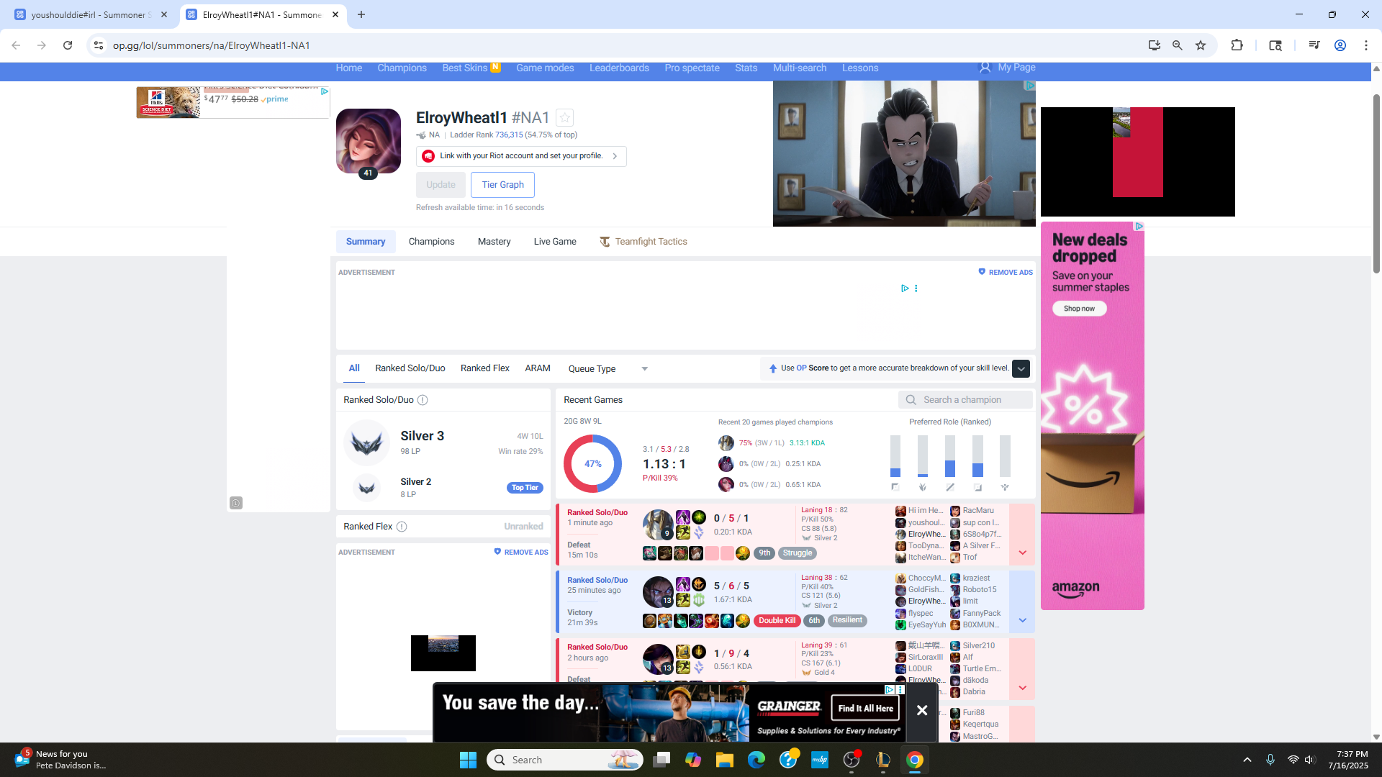
Task: Click champion portrait of the 1/9/4 game
Action: (x=658, y=659)
